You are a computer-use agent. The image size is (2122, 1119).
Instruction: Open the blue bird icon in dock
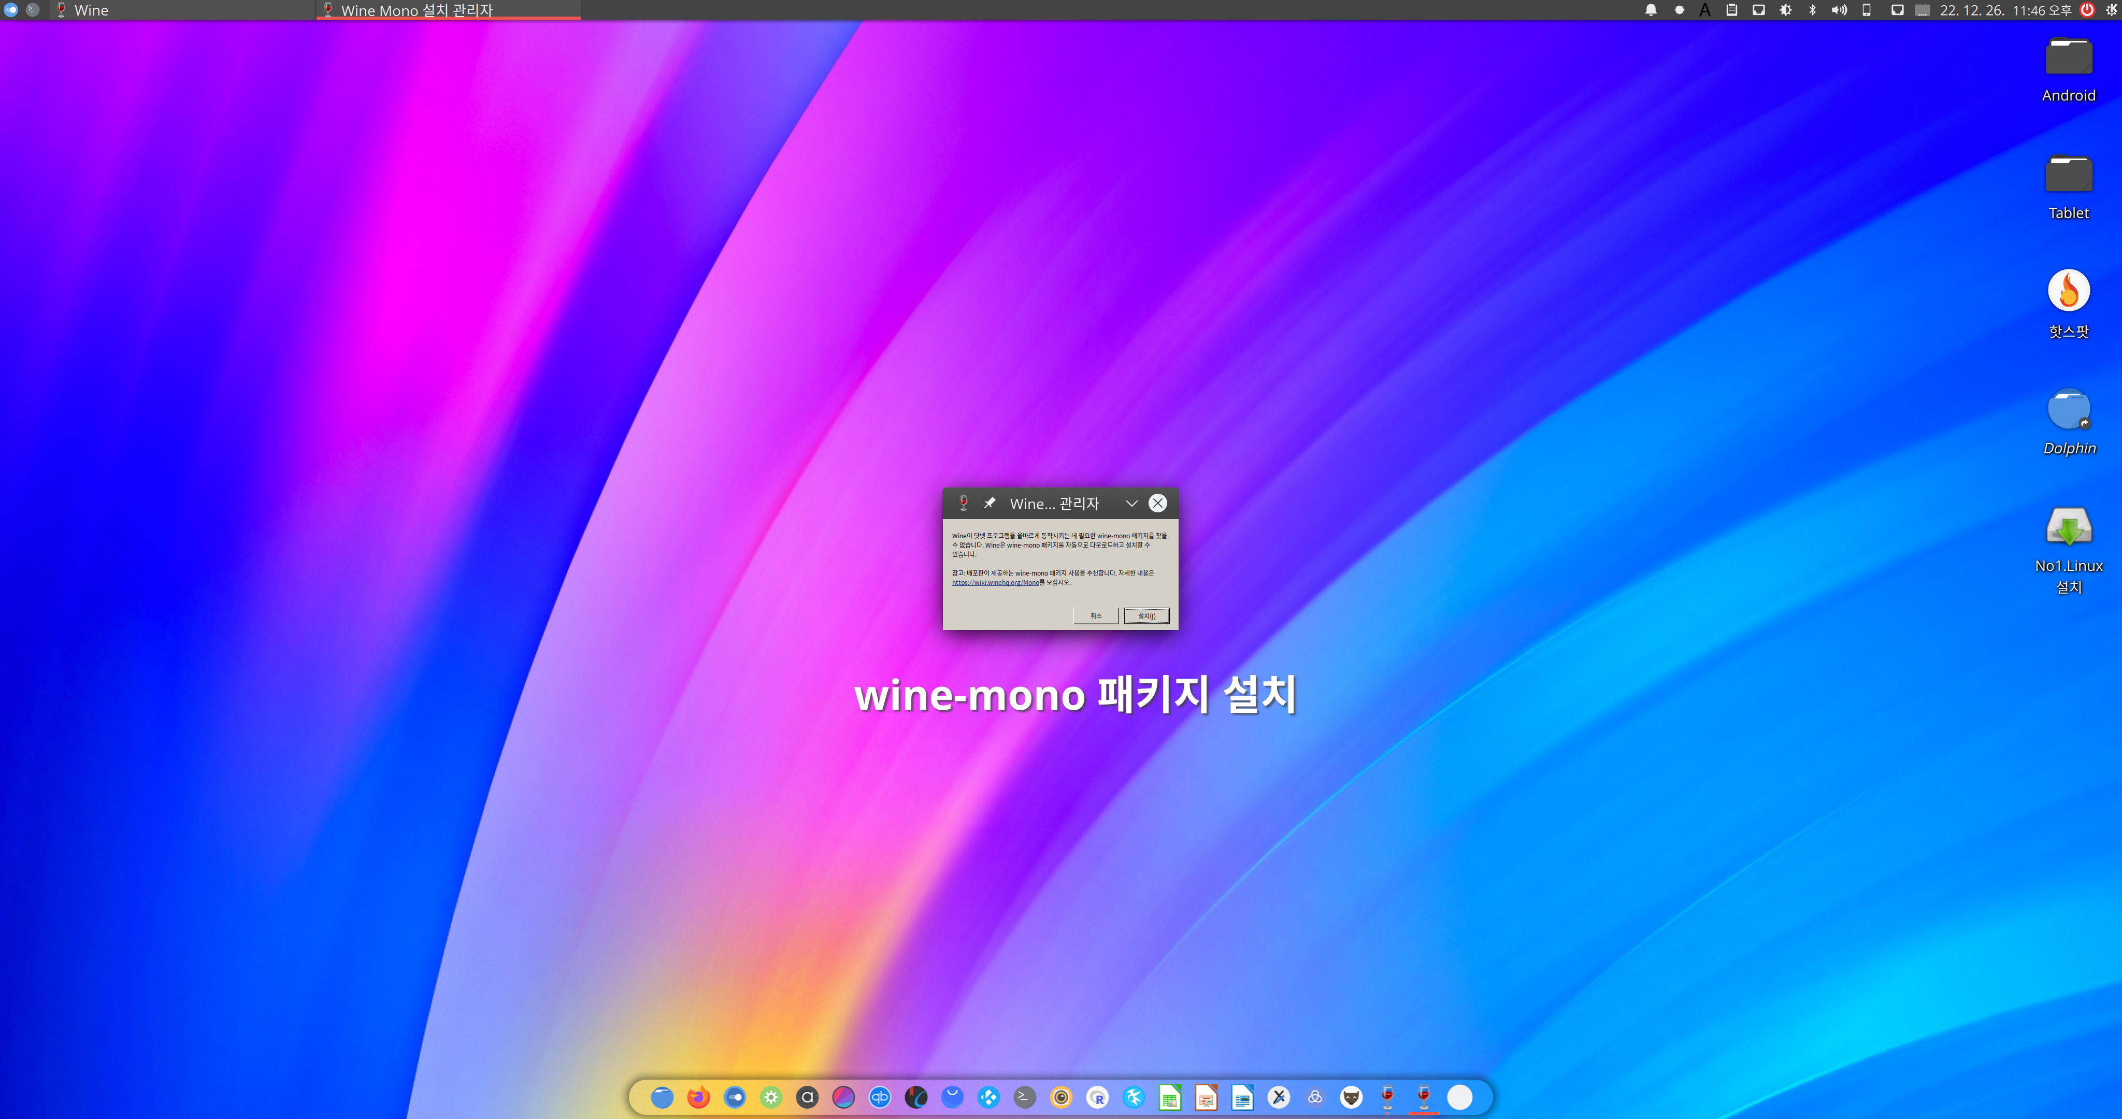(1134, 1097)
